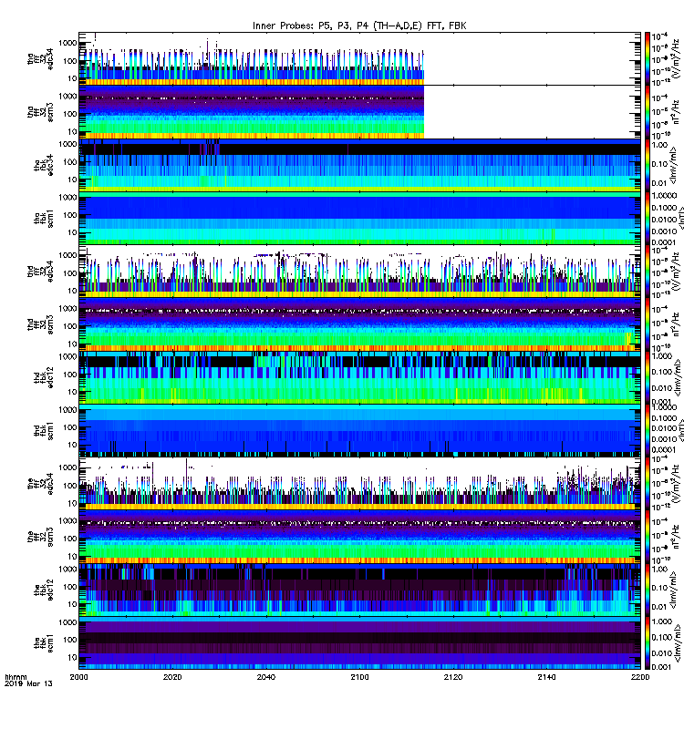
Task: Click the 'thd fbk edc12' panel label
Action: pos(44,377)
